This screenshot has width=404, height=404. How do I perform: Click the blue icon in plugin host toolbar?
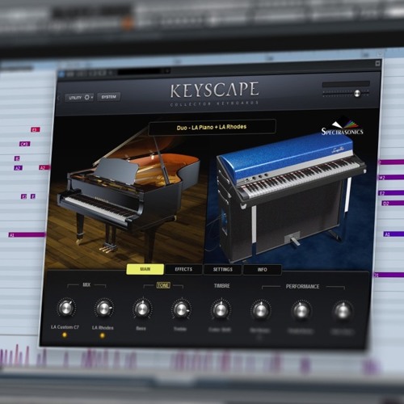pyautogui.click(x=61, y=74)
